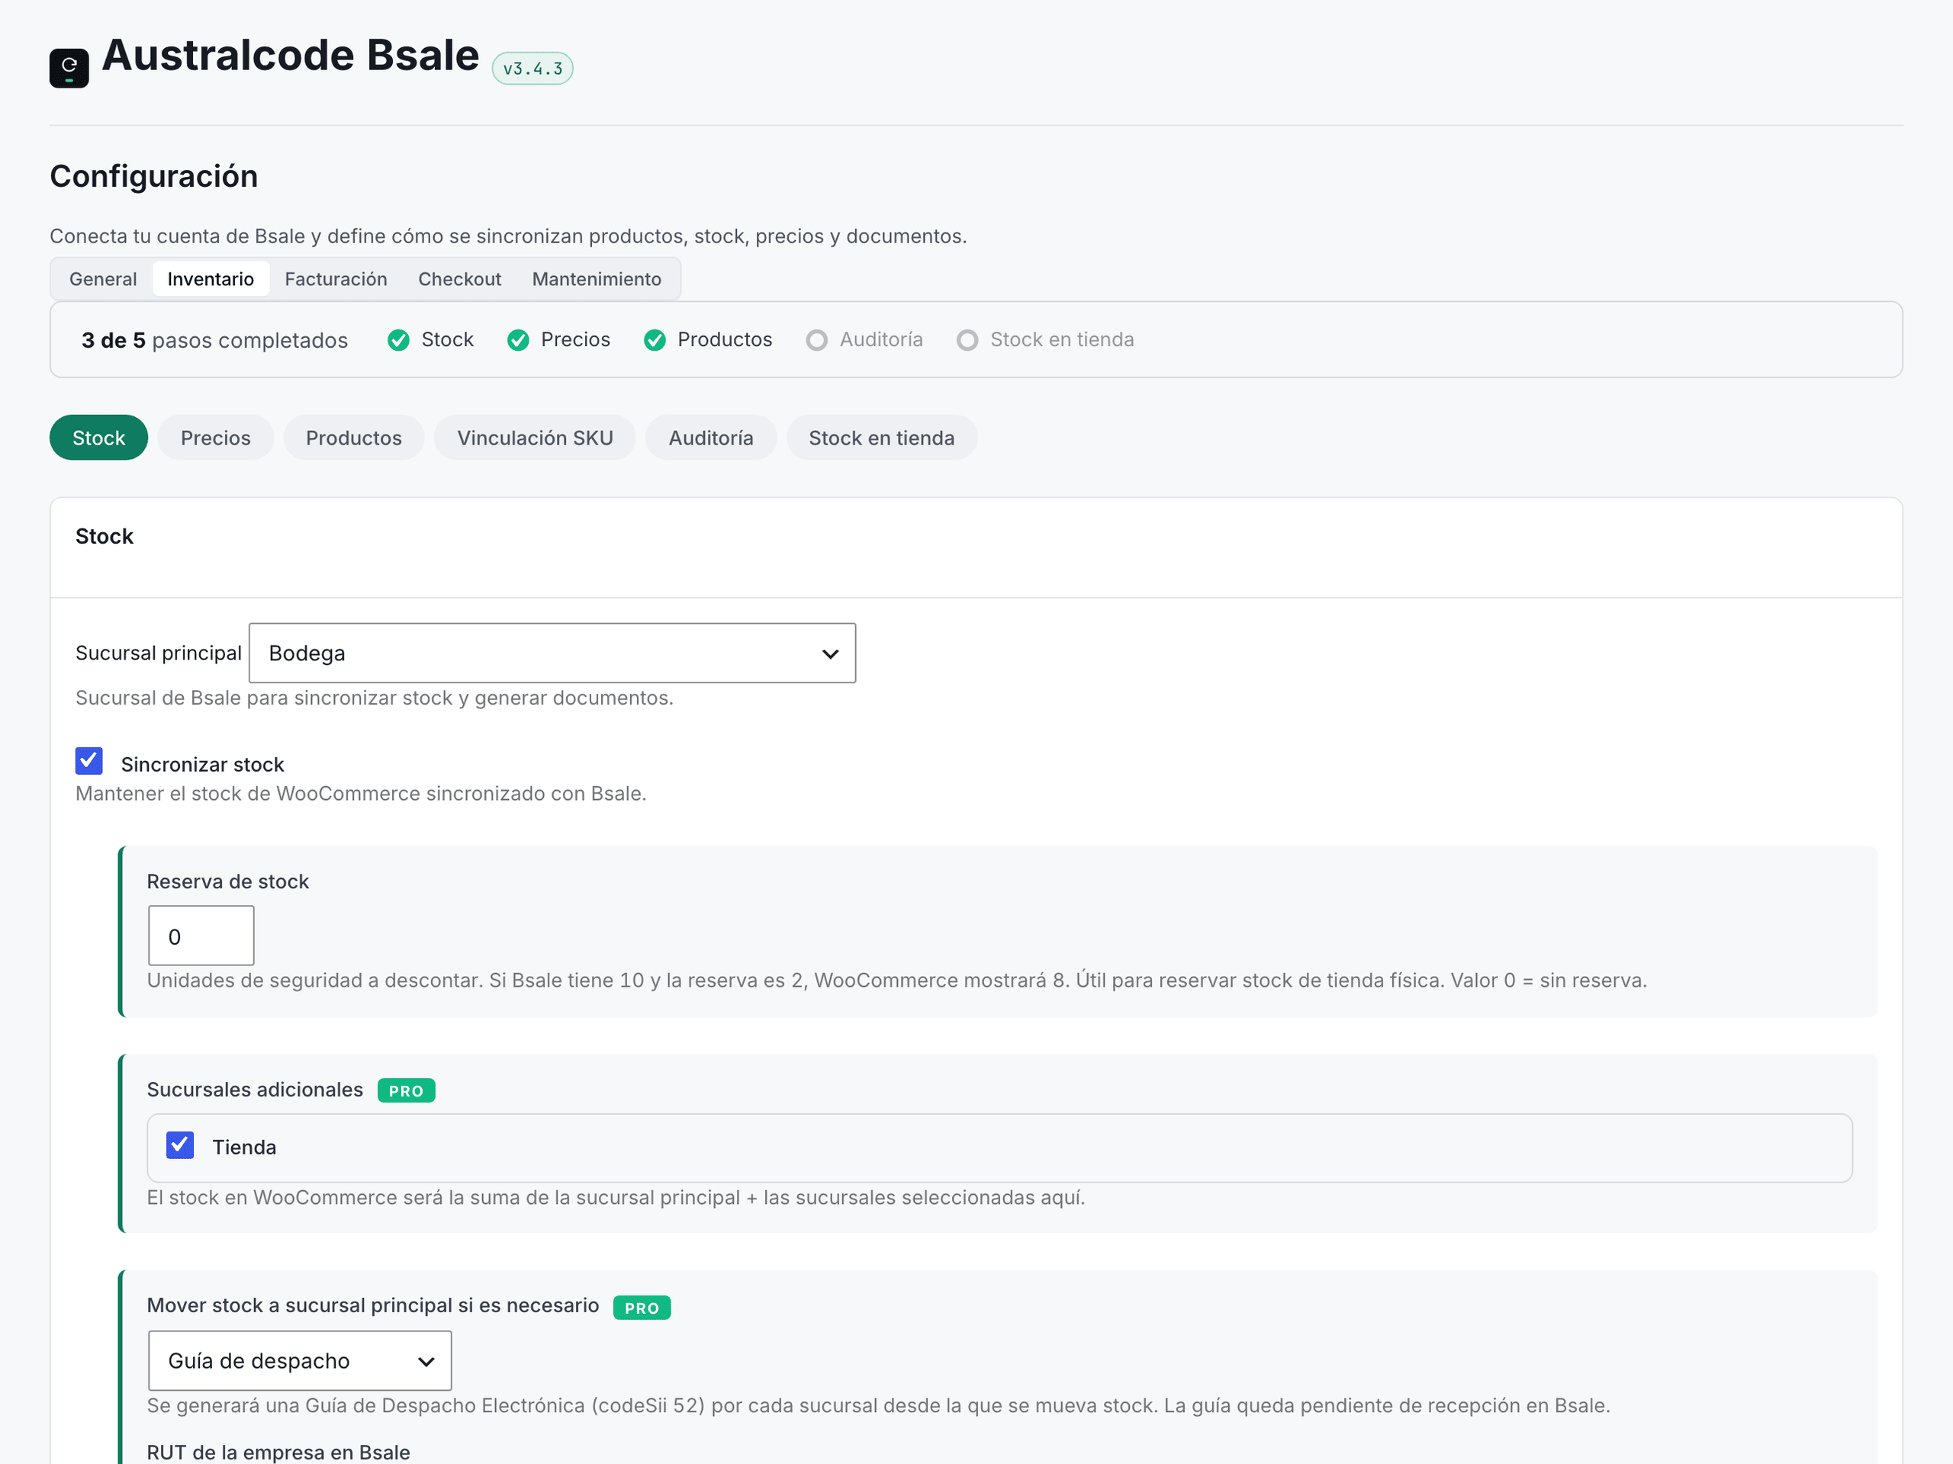Click the green check icon beside Stock step
This screenshot has width=1953, height=1464.
coord(398,340)
